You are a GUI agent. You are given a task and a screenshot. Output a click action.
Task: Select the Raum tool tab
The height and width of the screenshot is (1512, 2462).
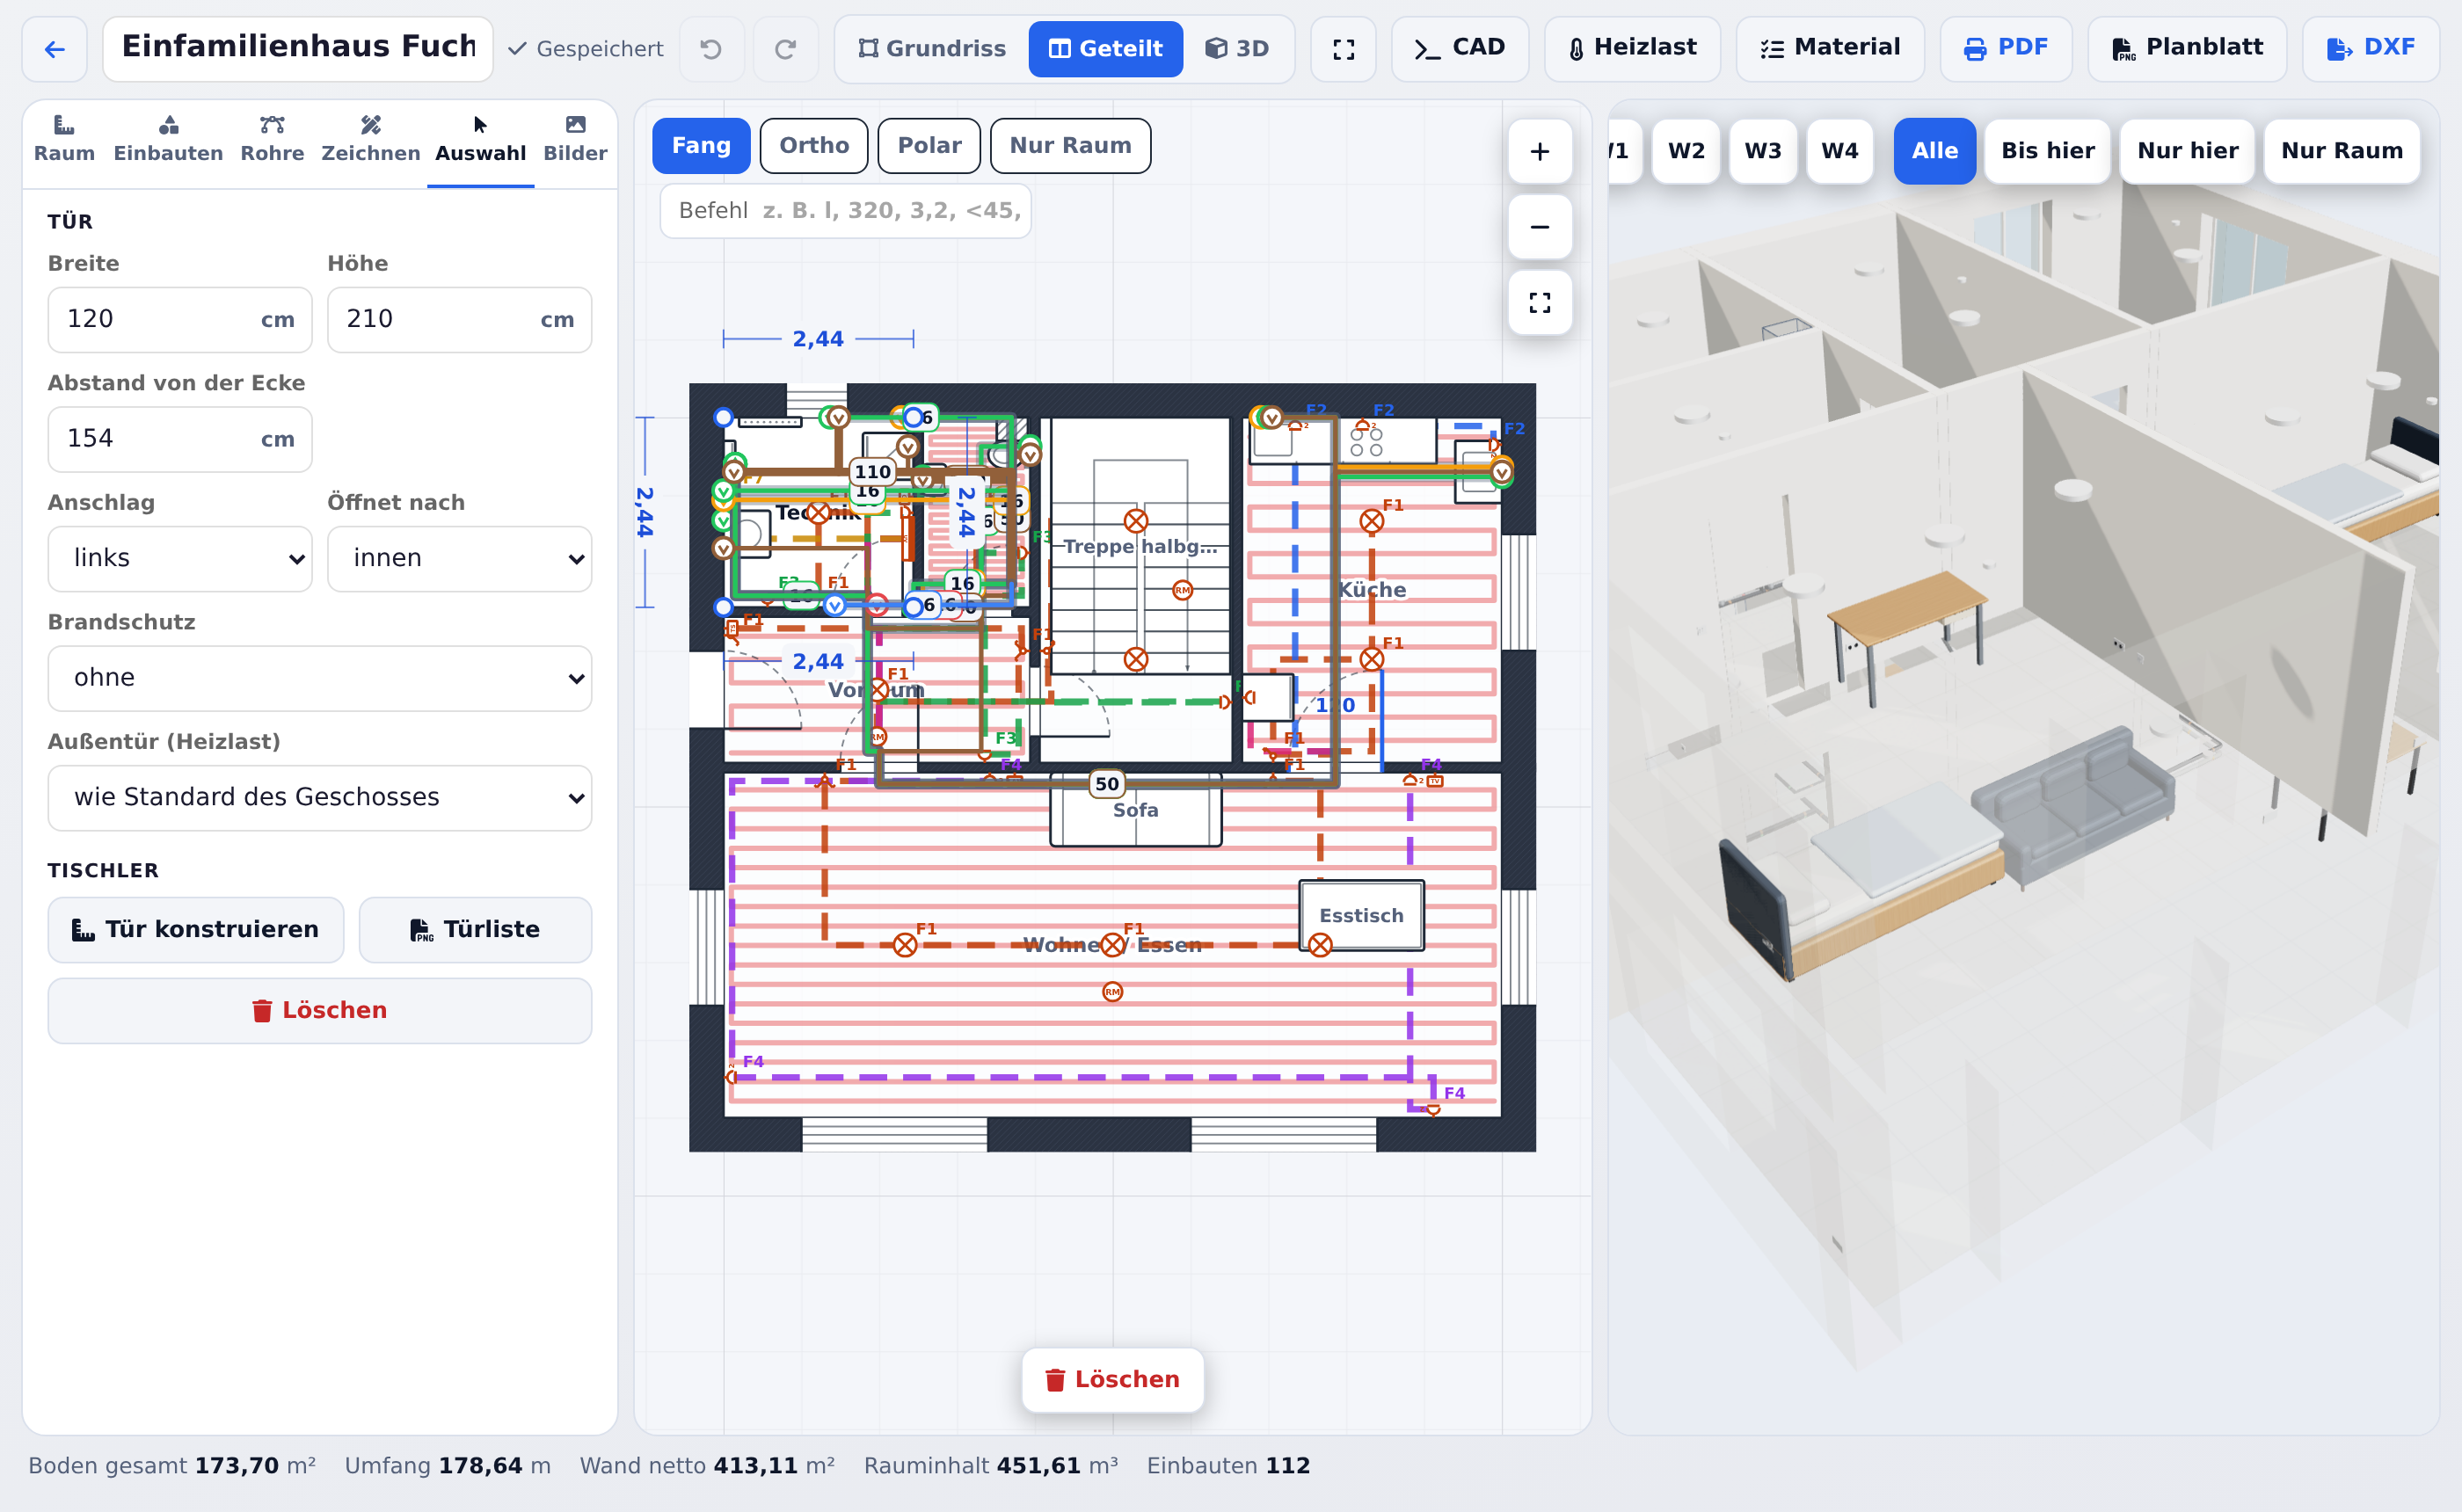pos(64,139)
